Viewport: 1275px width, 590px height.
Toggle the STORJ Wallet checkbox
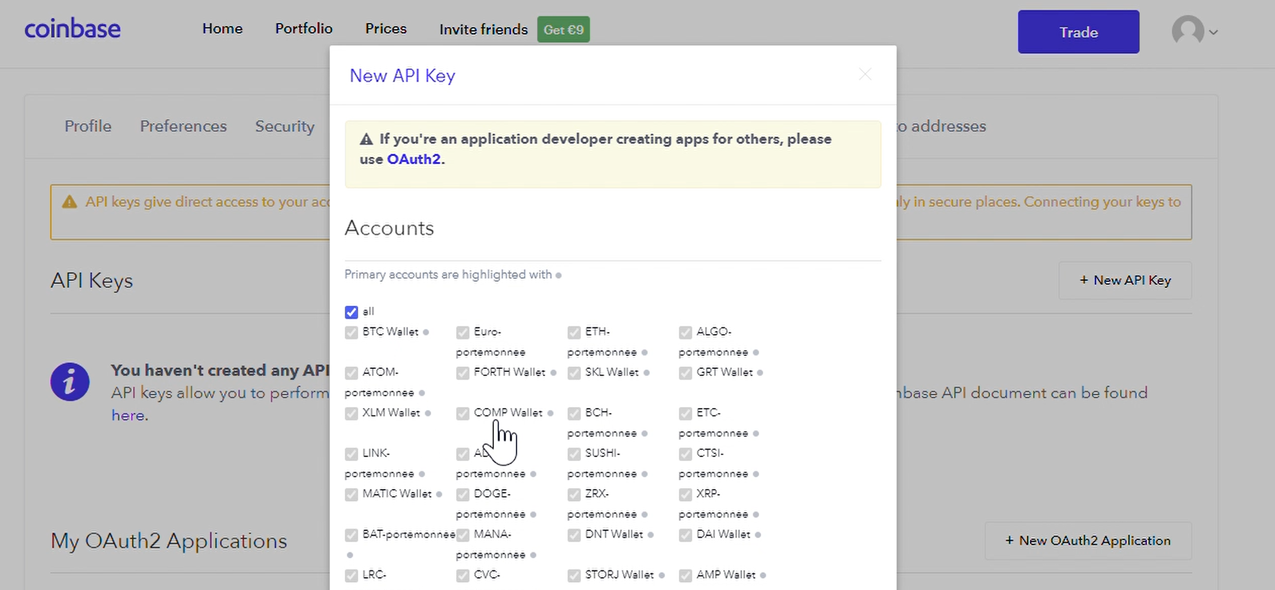574,575
